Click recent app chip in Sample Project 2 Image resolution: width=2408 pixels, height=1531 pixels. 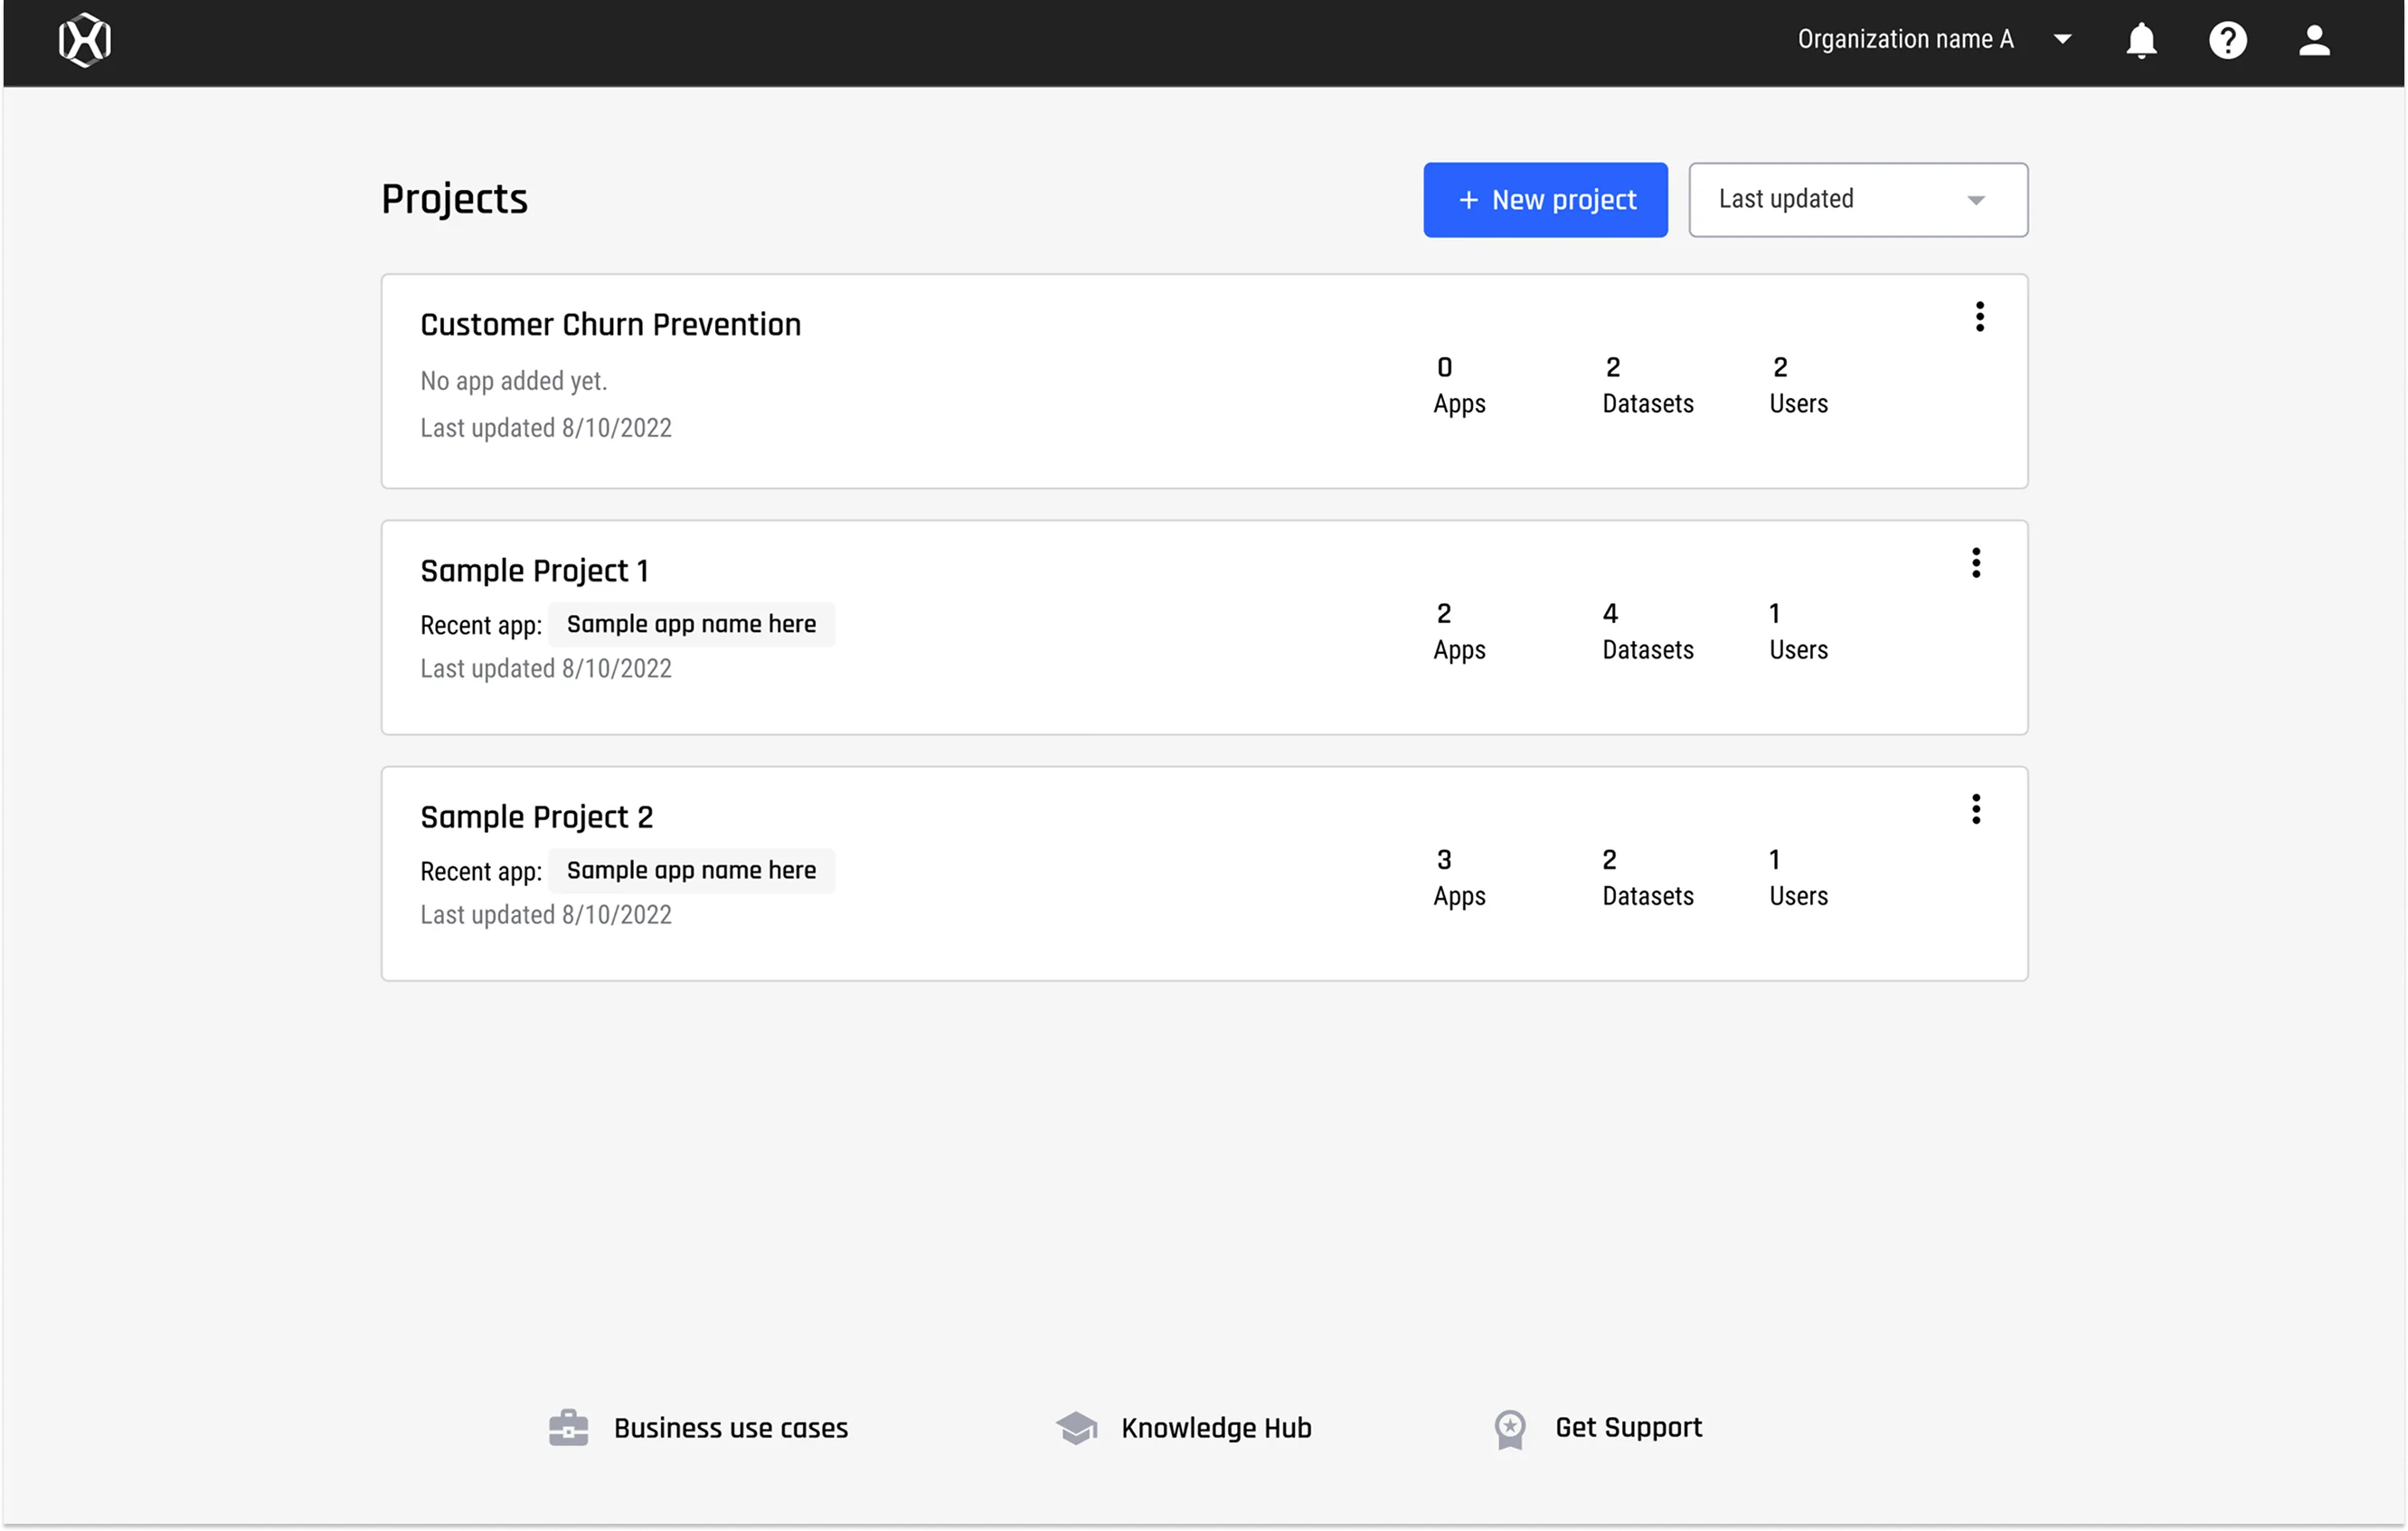(x=691, y=870)
